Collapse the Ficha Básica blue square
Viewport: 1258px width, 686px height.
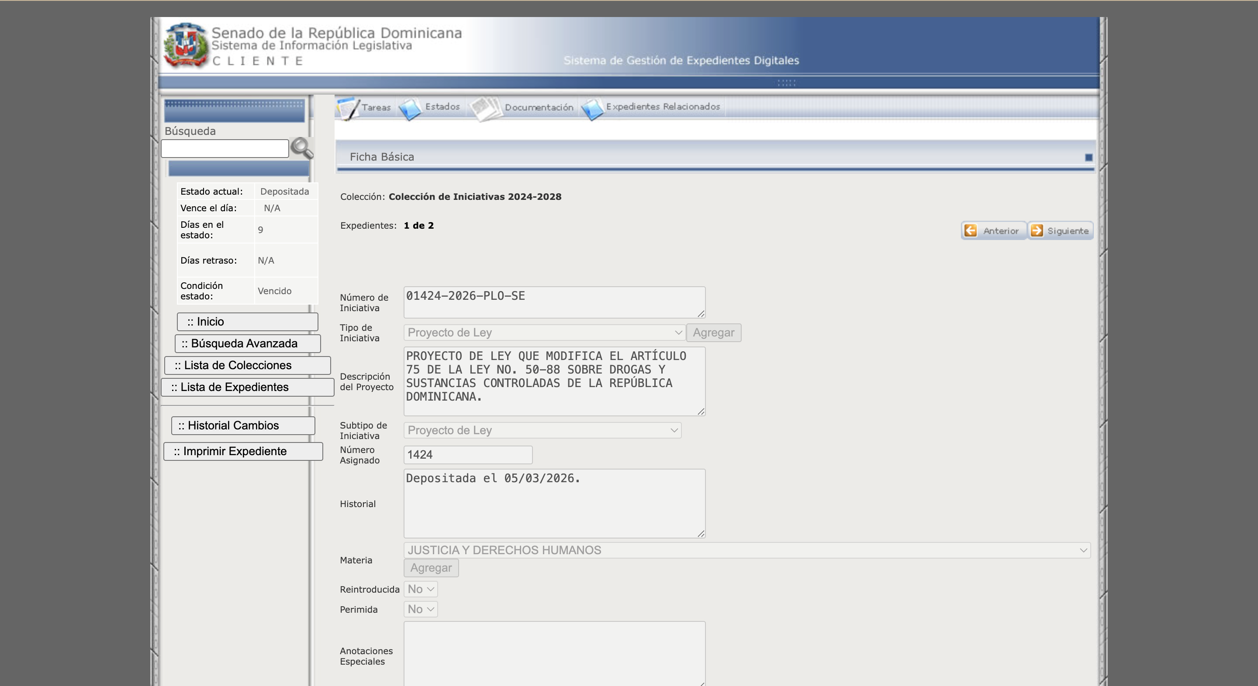(1089, 157)
